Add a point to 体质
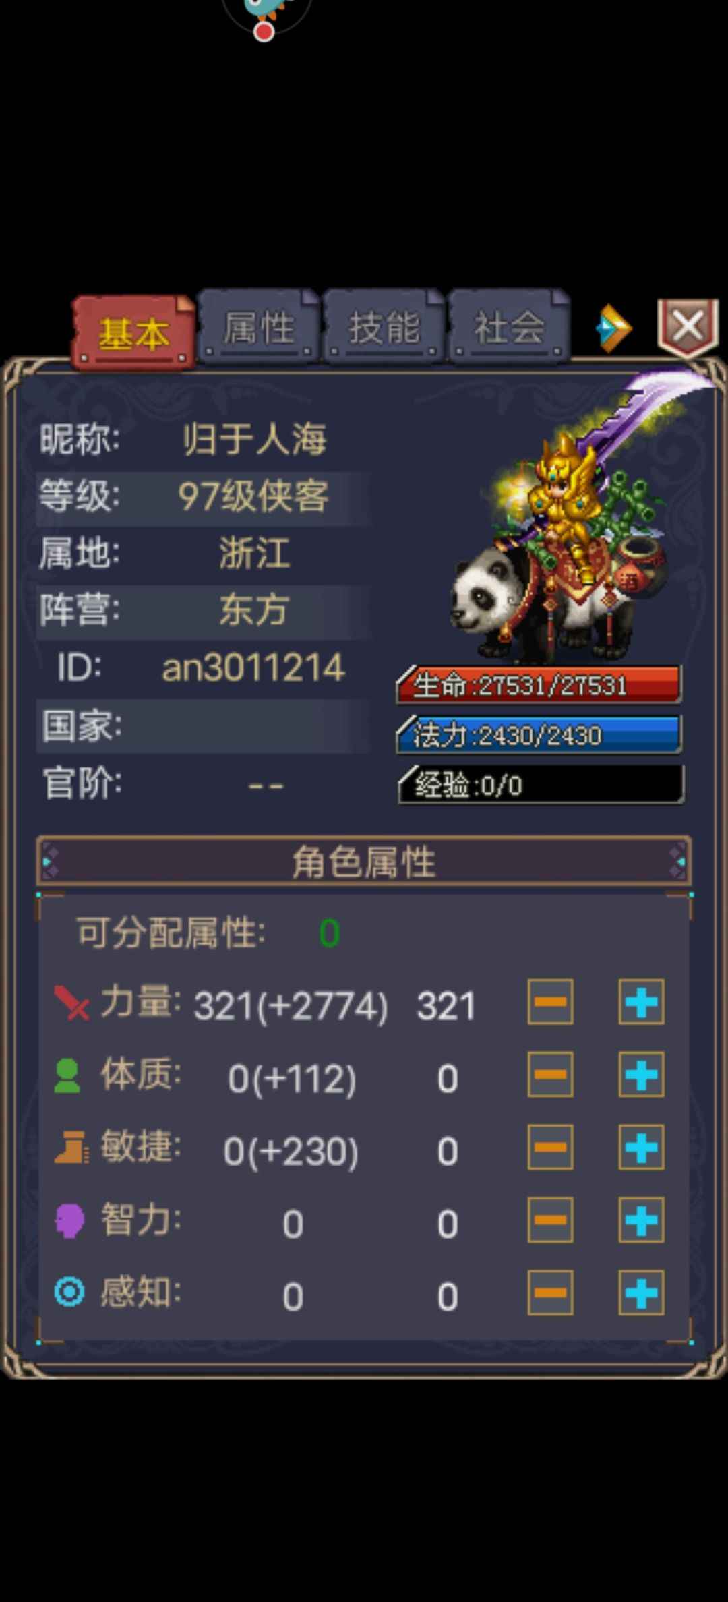Screen dimensions: 728x1602 click(x=641, y=1075)
